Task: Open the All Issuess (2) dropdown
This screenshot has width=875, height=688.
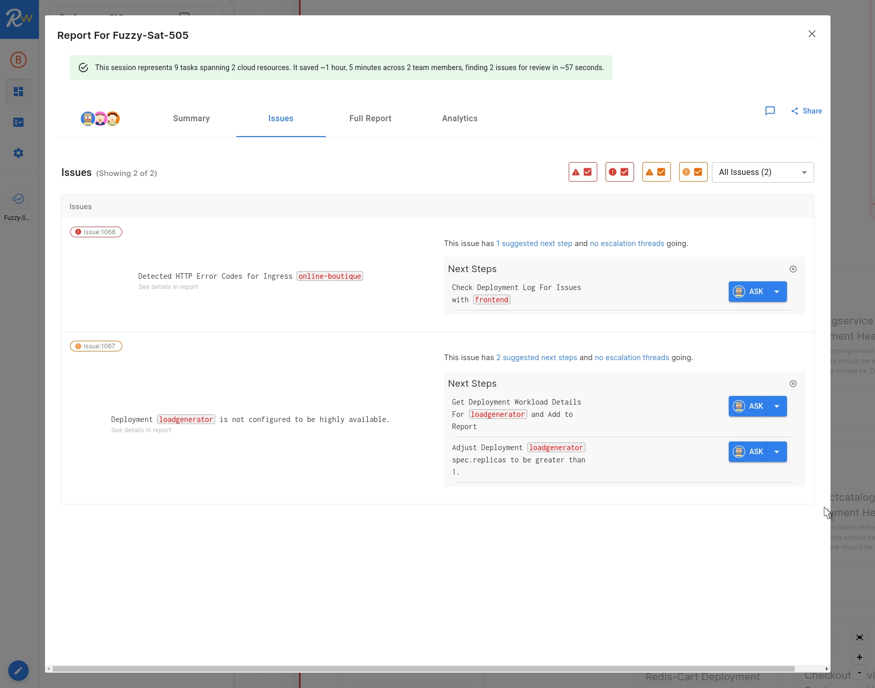Action: click(762, 172)
